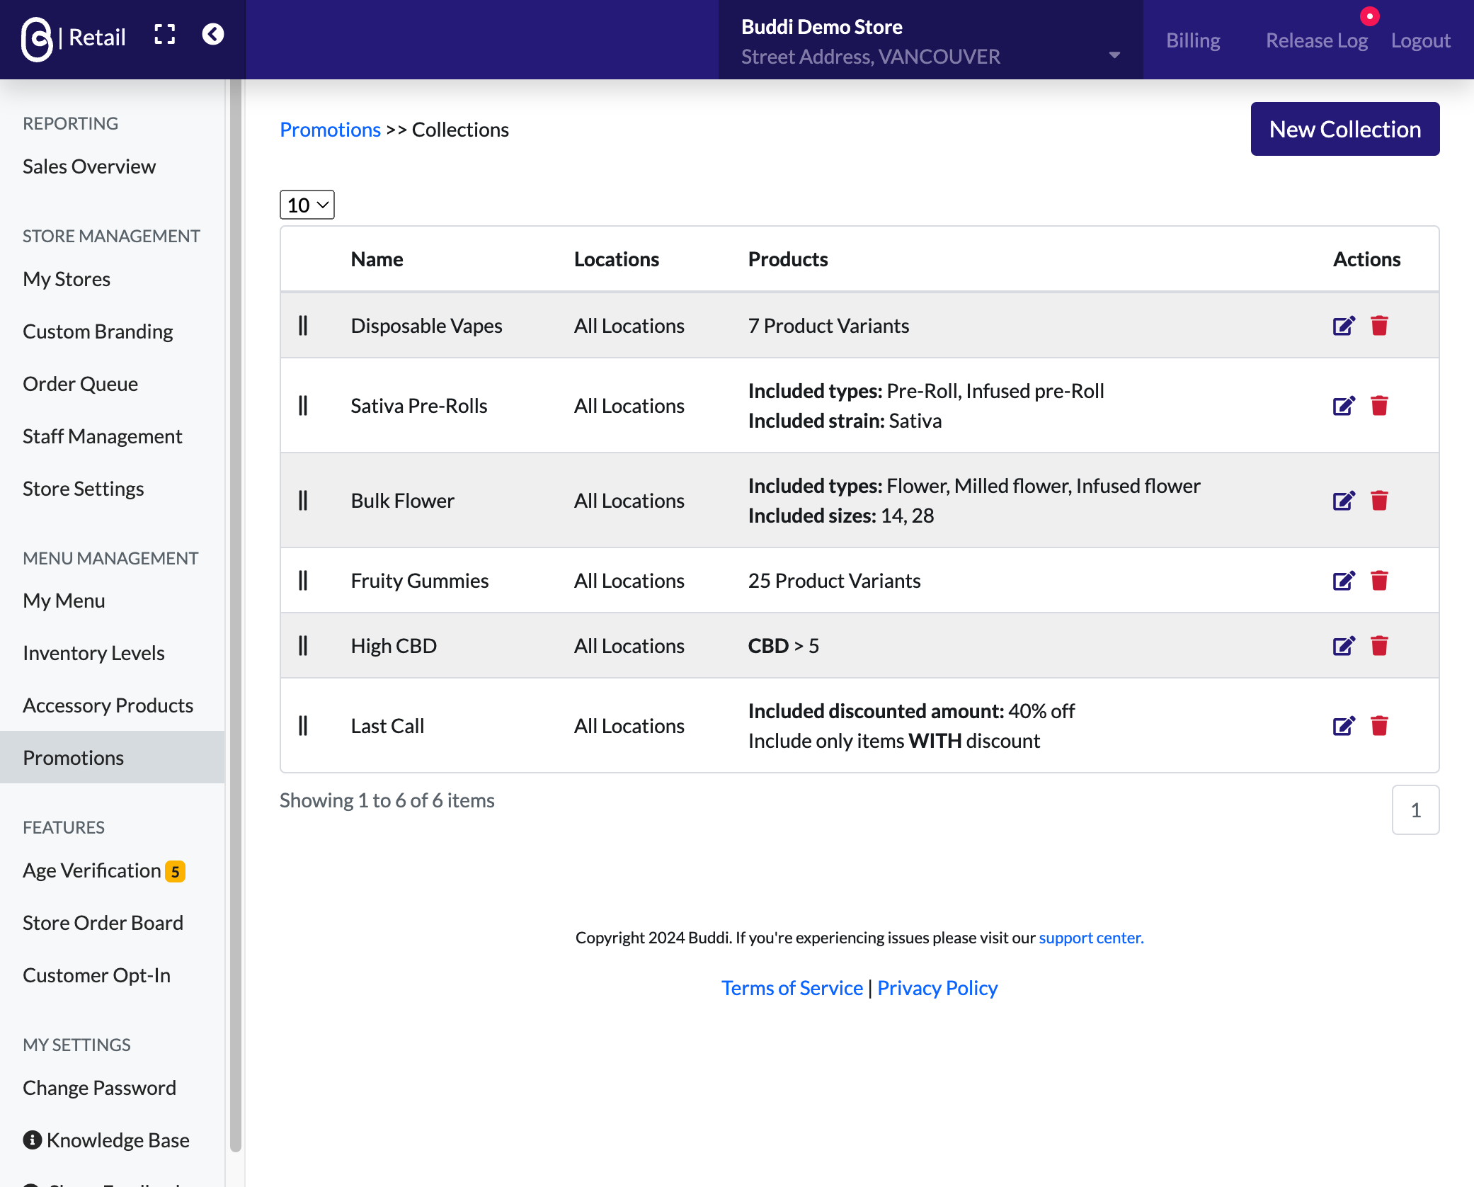Edit the Fruity Gummies collection
The width and height of the screenshot is (1474, 1187).
[x=1343, y=581]
